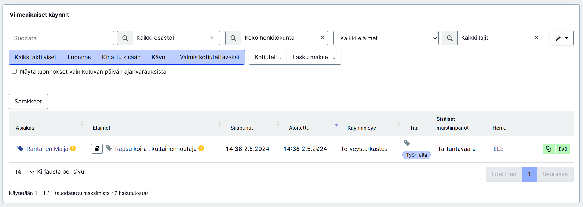The width and height of the screenshot is (583, 207).
Task: Click the Työn alla status badge
Action: pos(417,155)
